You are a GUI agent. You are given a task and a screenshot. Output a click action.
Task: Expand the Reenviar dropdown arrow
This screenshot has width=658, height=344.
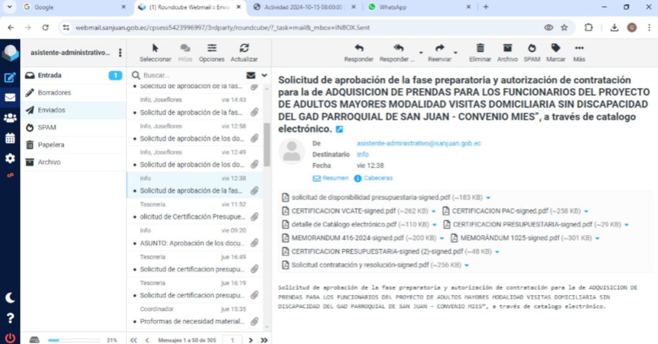click(455, 53)
